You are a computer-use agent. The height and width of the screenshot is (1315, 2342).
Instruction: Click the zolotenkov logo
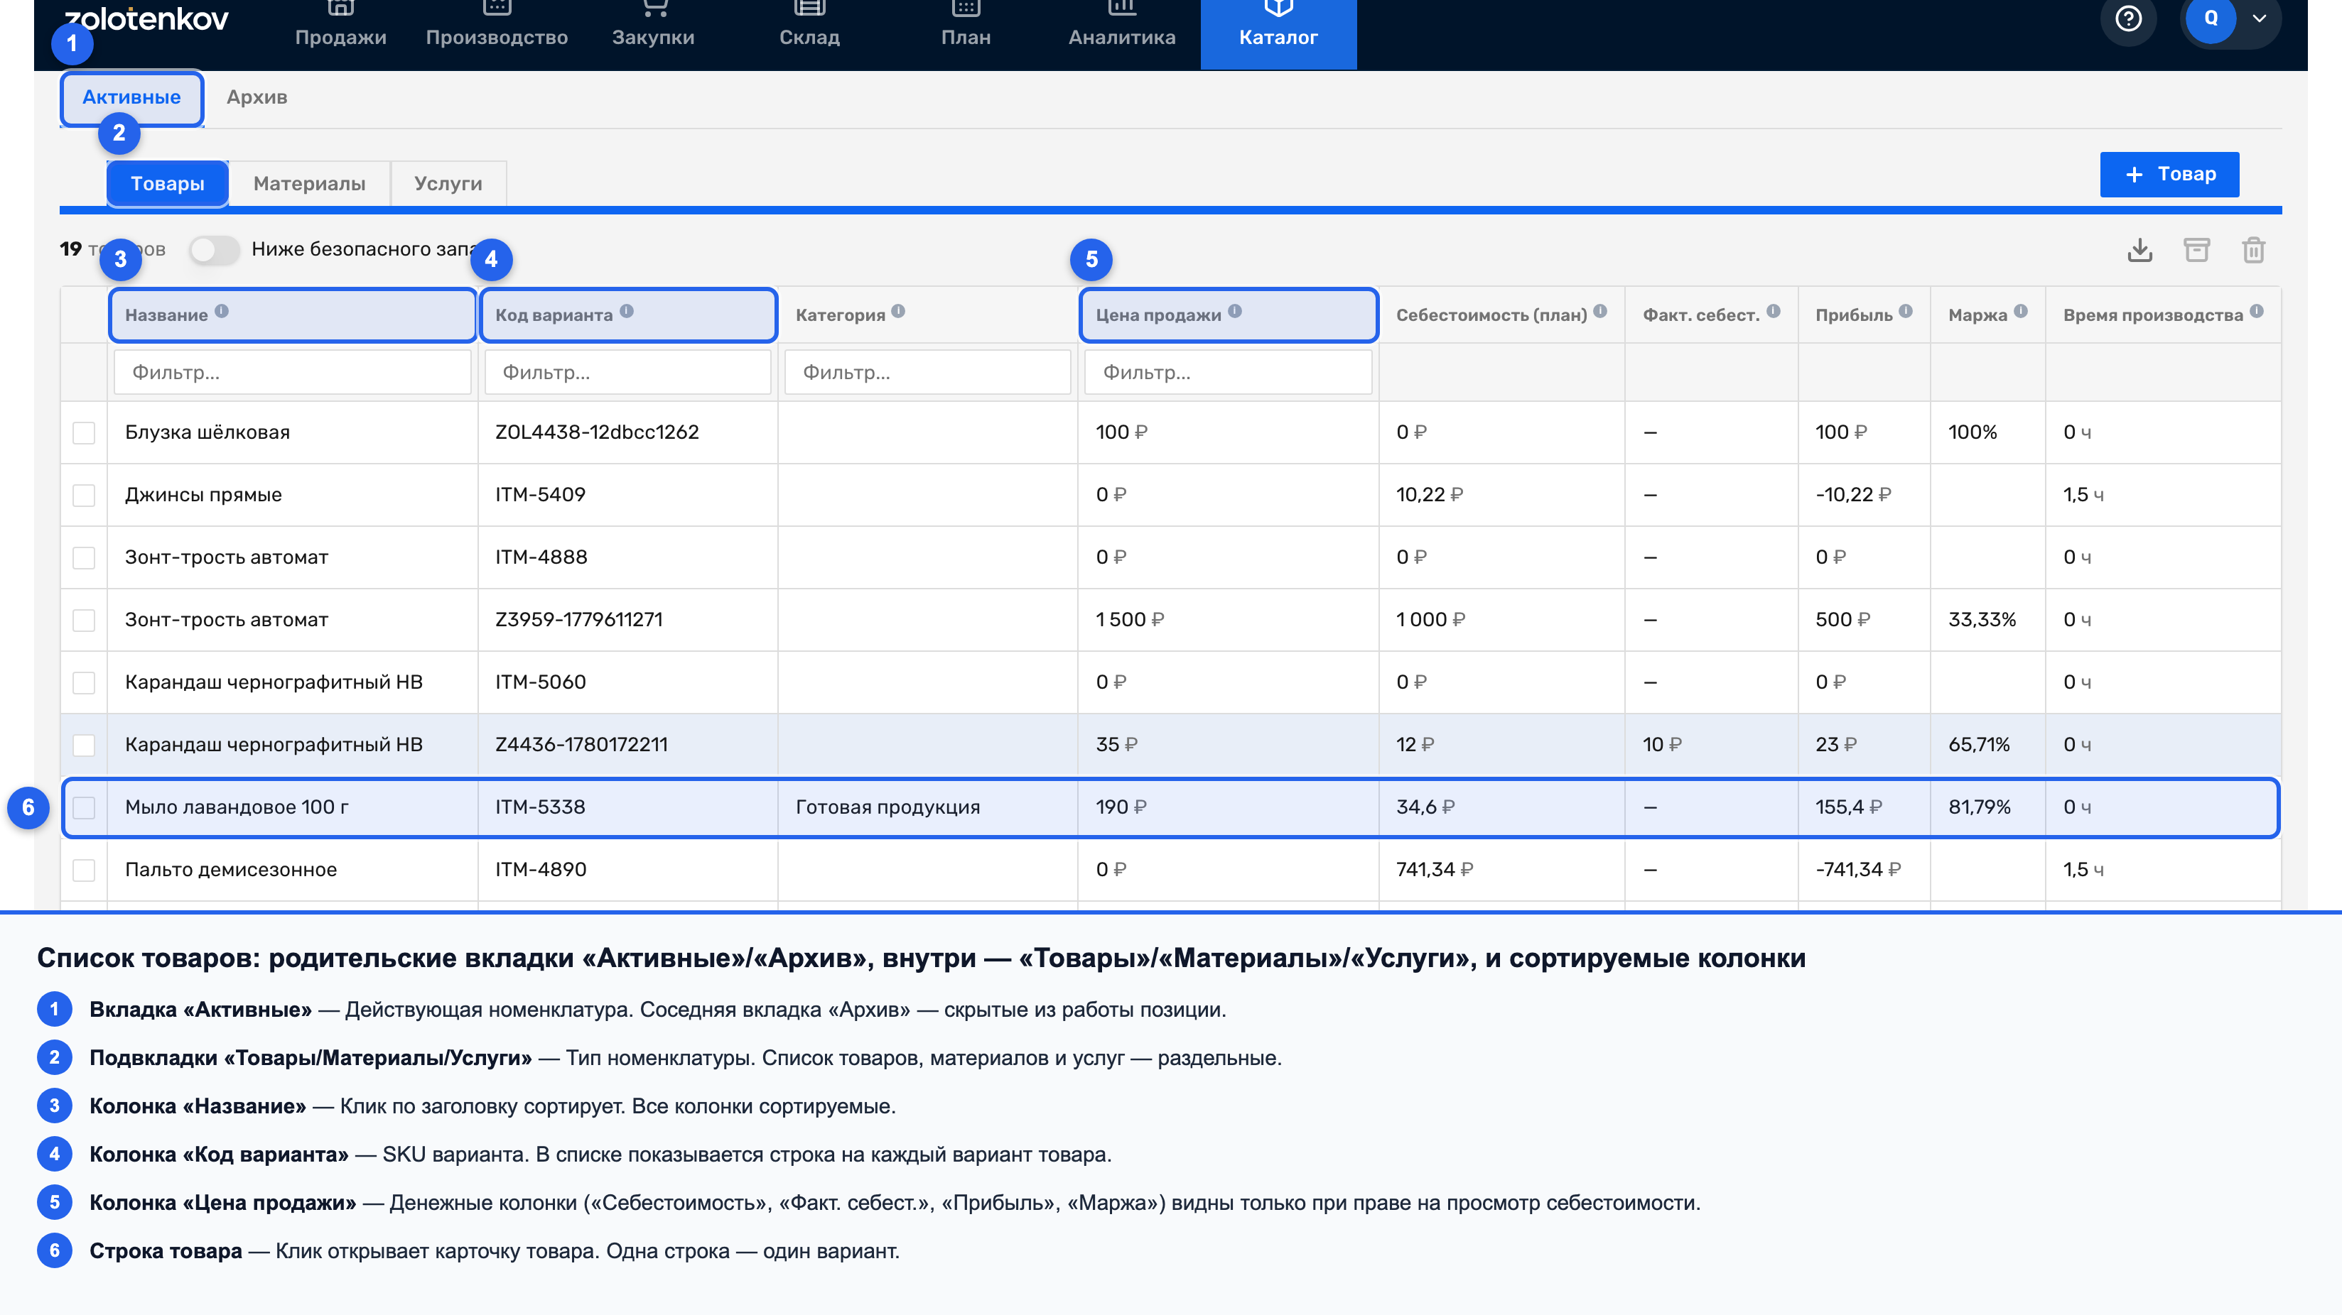click(146, 18)
